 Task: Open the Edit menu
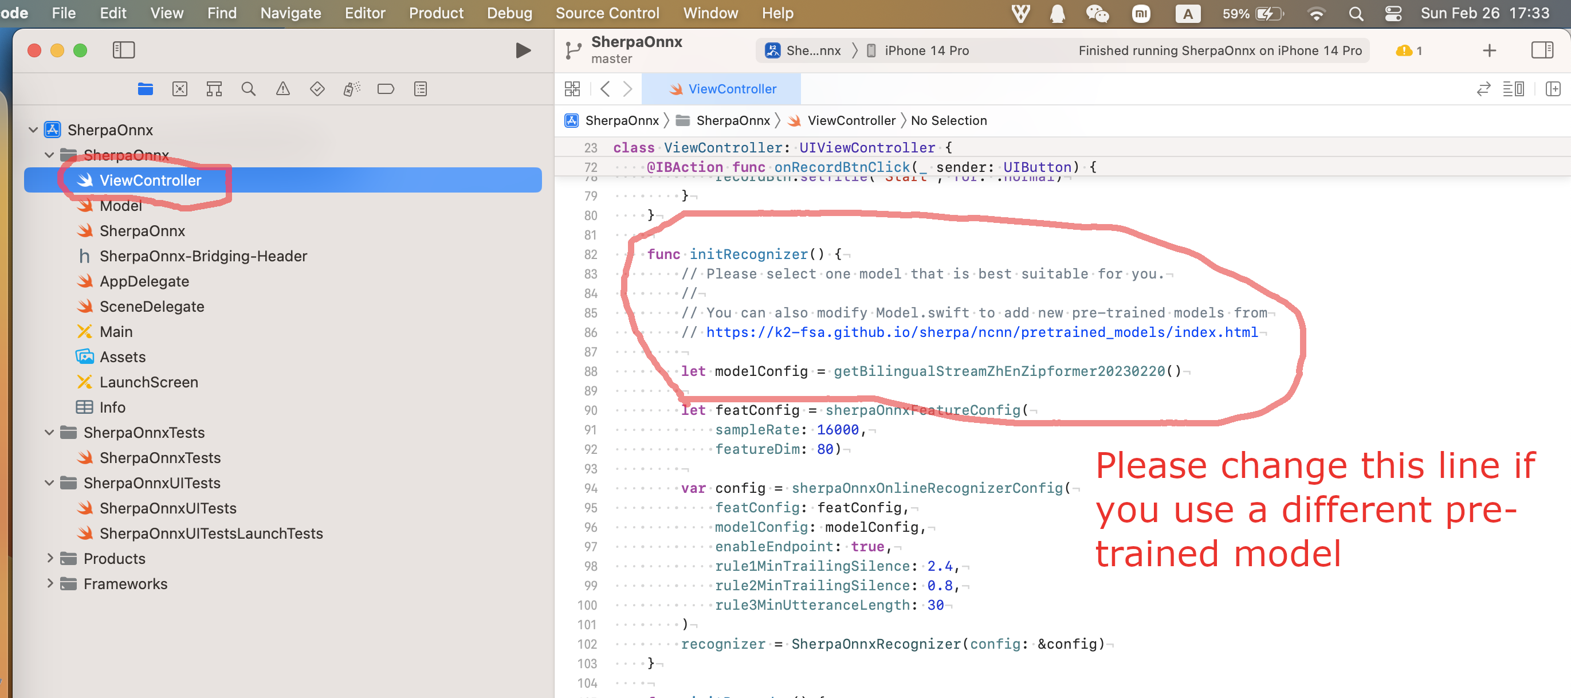pos(113,13)
